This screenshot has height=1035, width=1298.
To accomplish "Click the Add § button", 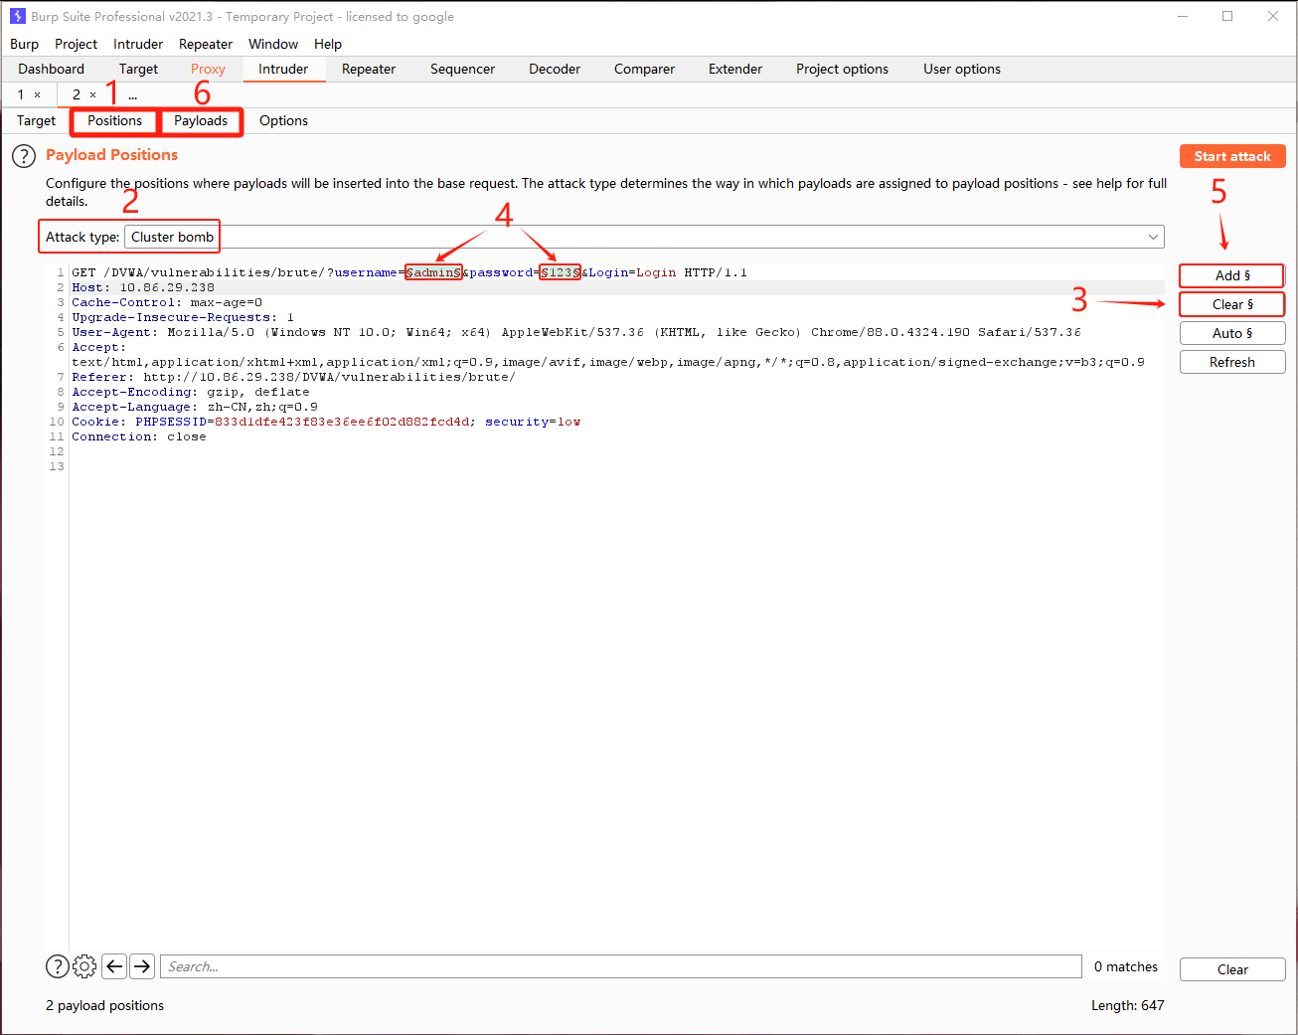I will click(x=1231, y=275).
